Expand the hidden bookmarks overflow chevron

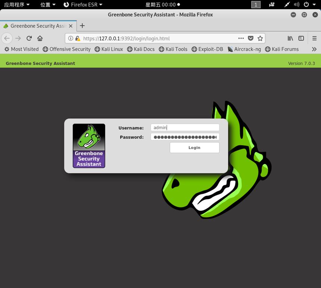314,49
